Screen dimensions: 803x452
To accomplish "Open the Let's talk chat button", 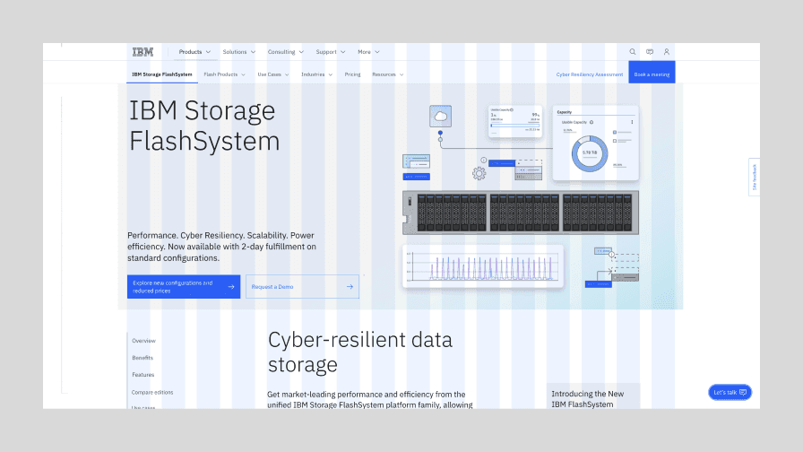I will pos(730,393).
